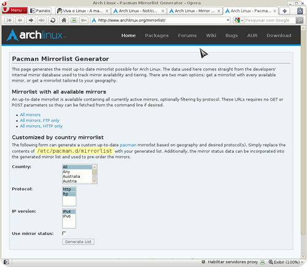Select IPv6 in IP version list
The width and height of the screenshot is (307, 267).
coord(69,216)
